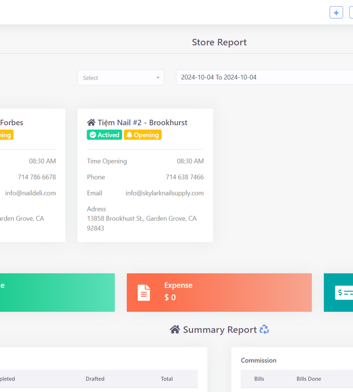Click the document icon on the Expense card
353x392 pixels.
coord(144,292)
